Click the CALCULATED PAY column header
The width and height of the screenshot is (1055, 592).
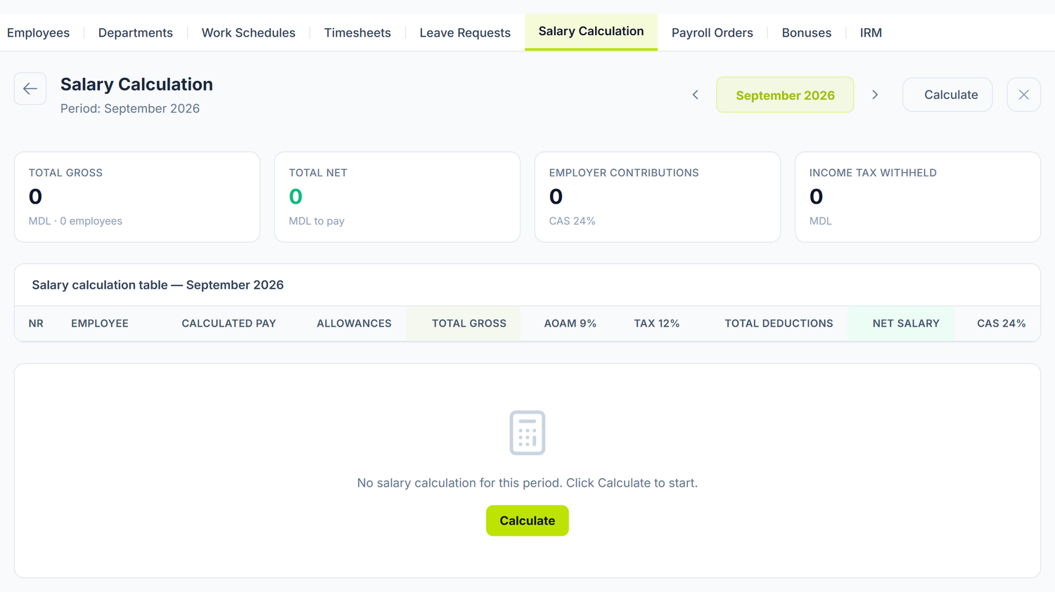tap(229, 324)
